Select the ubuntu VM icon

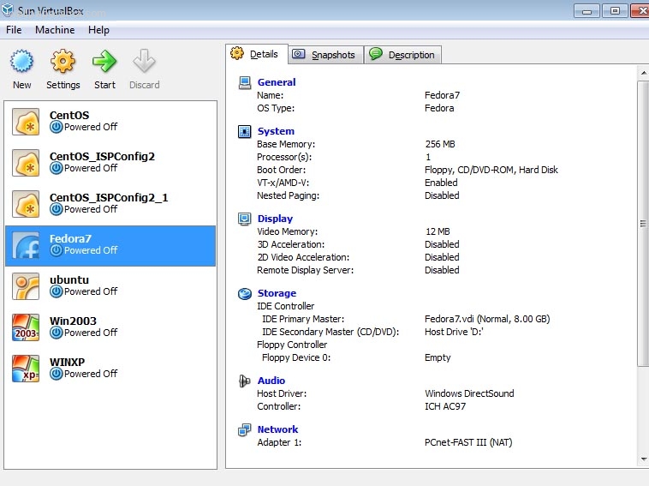pyautogui.click(x=26, y=286)
